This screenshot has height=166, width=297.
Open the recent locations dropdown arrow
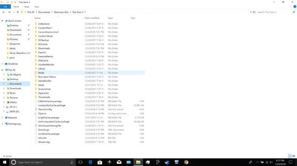point(13,12)
